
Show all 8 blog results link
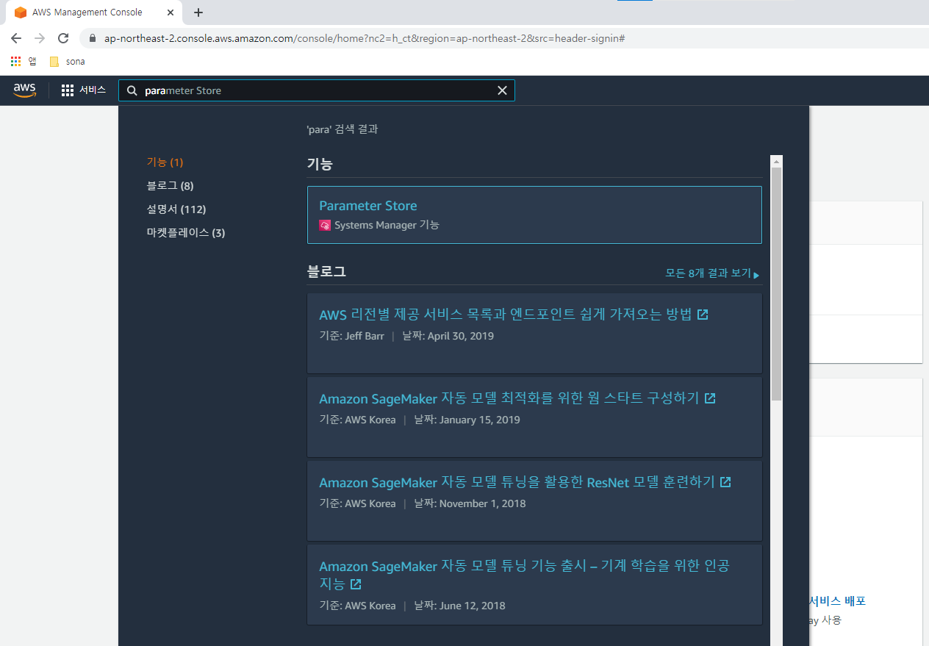click(x=712, y=273)
